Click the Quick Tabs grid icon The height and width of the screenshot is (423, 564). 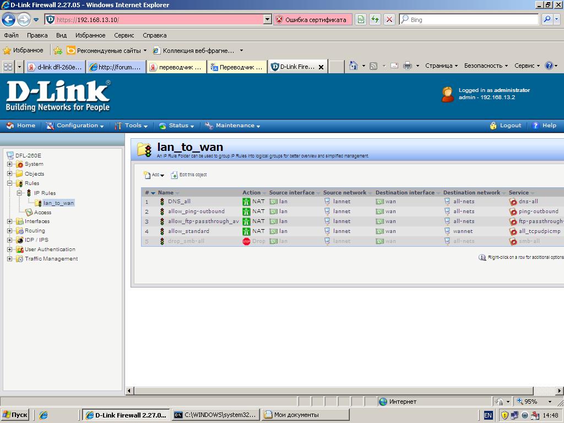(x=8, y=67)
